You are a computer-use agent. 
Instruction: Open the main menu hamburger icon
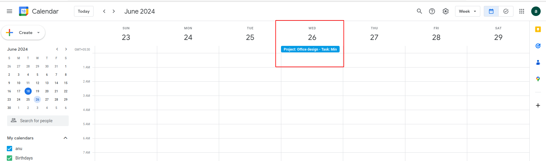click(x=9, y=11)
